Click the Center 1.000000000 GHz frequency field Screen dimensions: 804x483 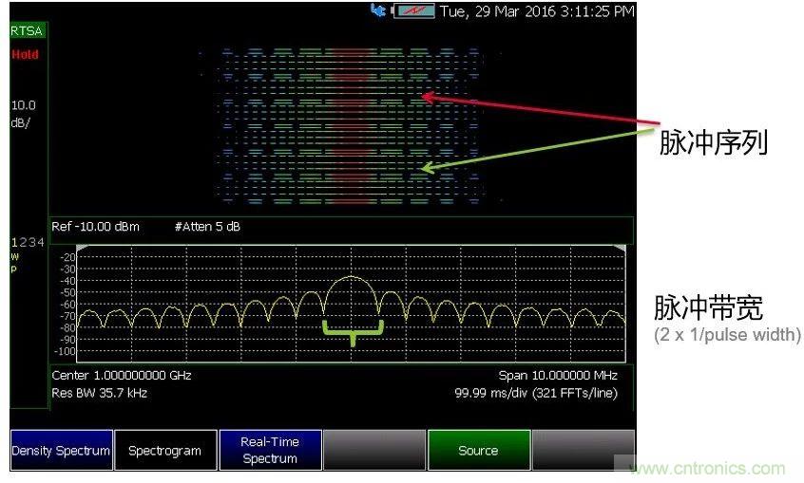pyautogui.click(x=122, y=375)
